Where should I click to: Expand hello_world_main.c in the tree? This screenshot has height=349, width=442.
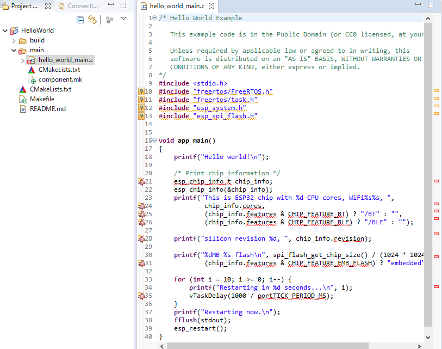click(22, 60)
